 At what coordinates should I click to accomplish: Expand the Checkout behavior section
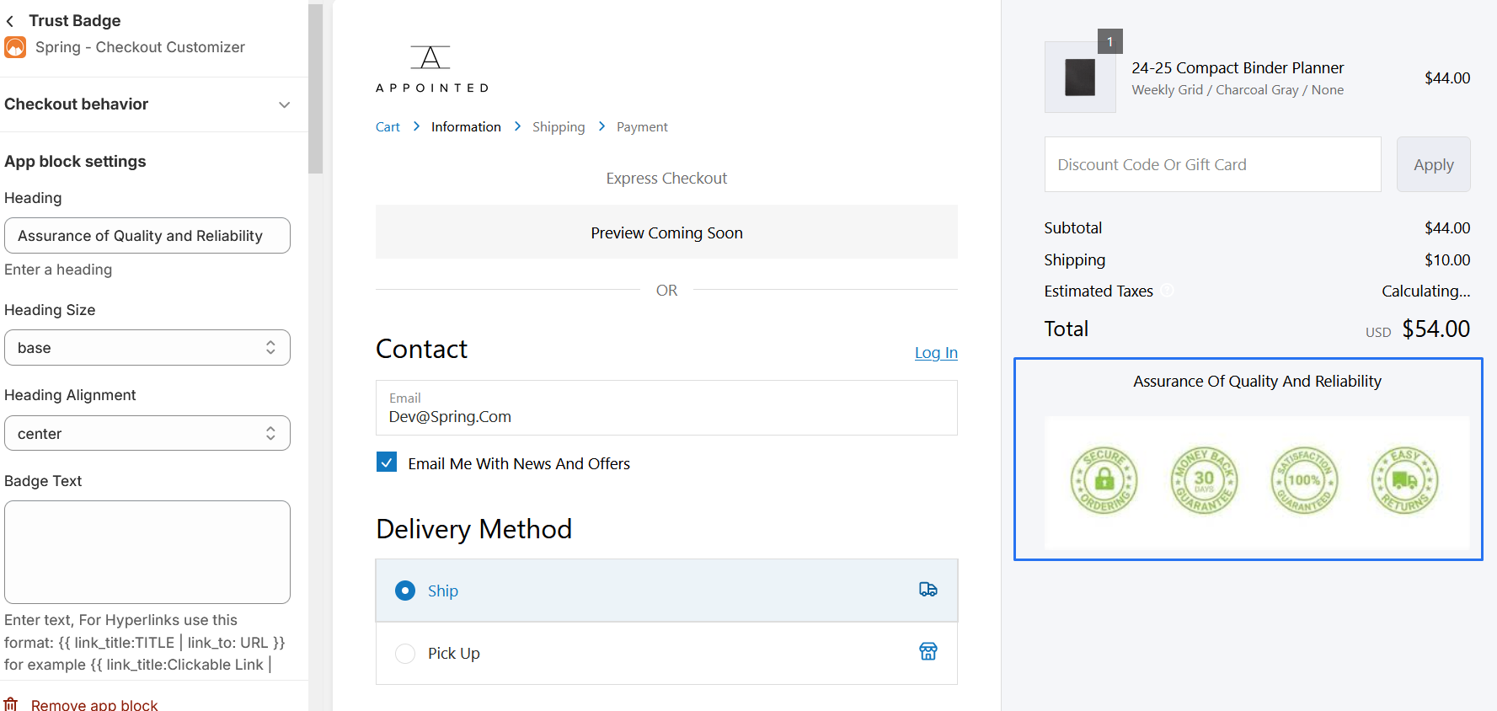point(284,104)
